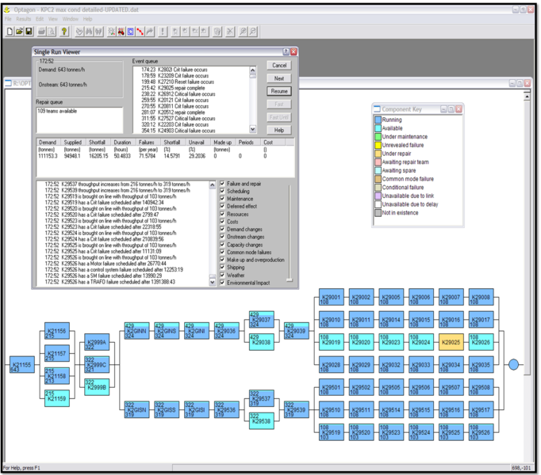Click the blue square toolbar icon
Viewport: 541px width, 475px height.
click(x=130, y=32)
